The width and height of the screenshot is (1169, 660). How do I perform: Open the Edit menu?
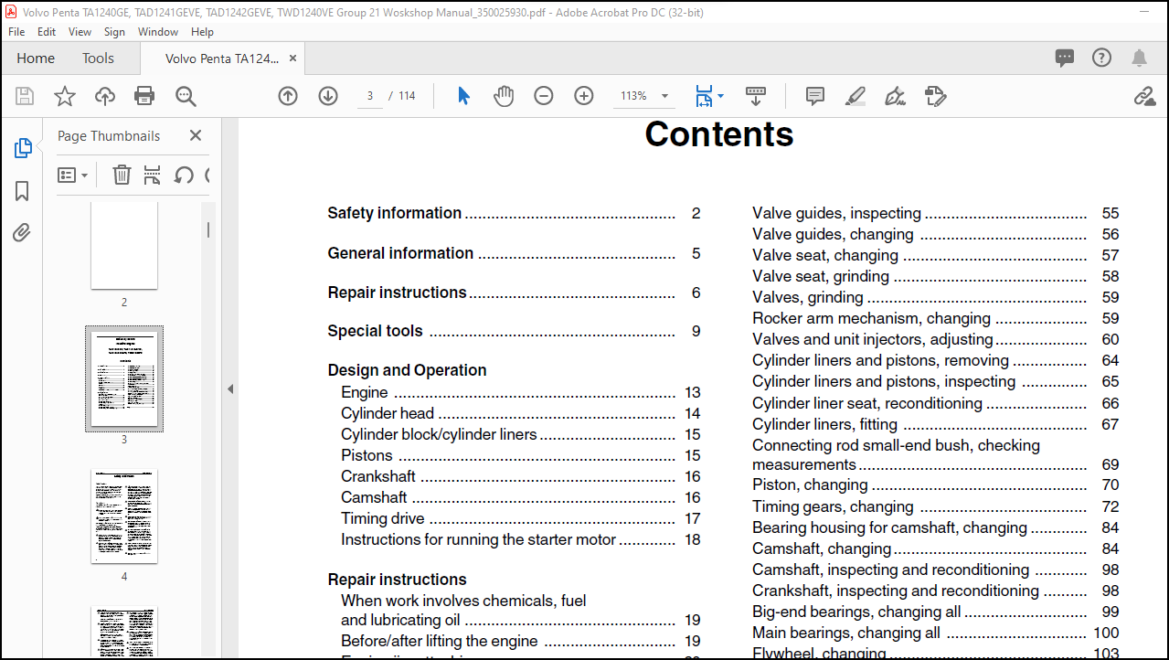(x=47, y=31)
